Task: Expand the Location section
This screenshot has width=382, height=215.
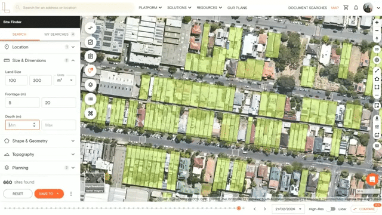Action: (40, 47)
